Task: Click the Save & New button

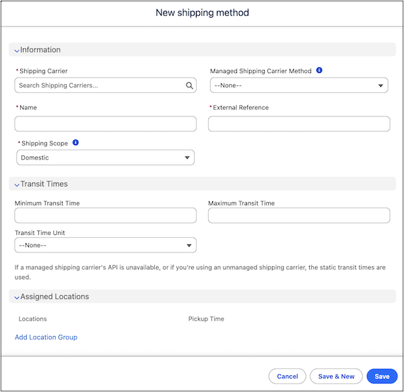Action: [x=336, y=377]
